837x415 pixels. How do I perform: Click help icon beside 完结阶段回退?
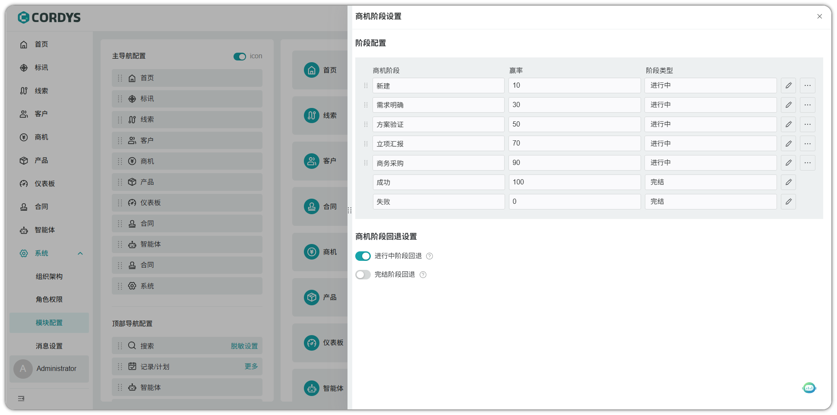tap(423, 275)
